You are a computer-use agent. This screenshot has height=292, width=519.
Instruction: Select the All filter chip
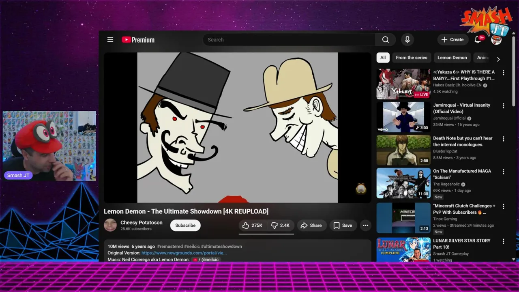(383, 58)
